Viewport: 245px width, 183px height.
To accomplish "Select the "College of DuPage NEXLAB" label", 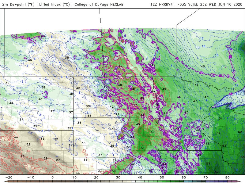I will click(99, 4).
